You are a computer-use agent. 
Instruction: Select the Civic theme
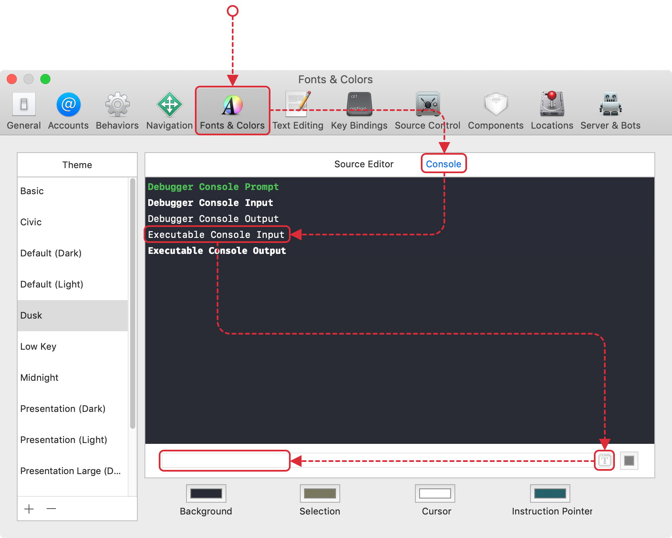[x=73, y=222]
